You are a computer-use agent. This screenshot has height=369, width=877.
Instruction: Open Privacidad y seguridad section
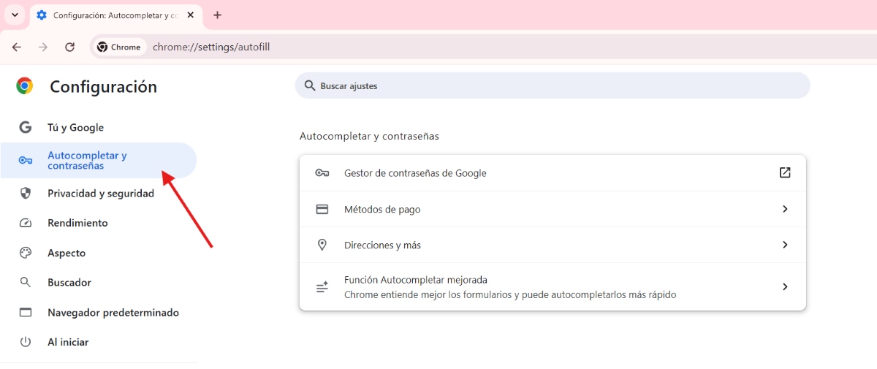99,194
